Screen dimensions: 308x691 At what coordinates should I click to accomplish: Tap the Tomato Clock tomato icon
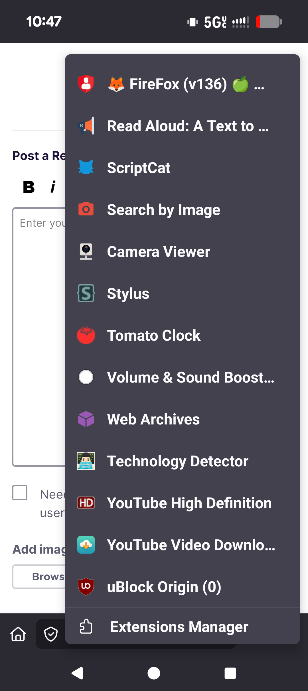86,335
